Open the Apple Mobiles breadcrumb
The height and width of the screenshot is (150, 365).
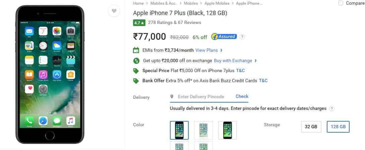(x=217, y=3)
